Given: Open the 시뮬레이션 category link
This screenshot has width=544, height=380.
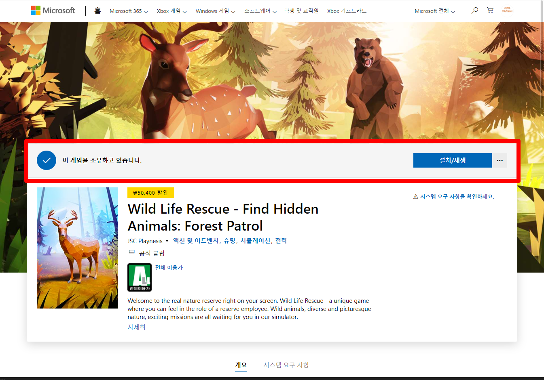Looking at the screenshot, I should (255, 241).
